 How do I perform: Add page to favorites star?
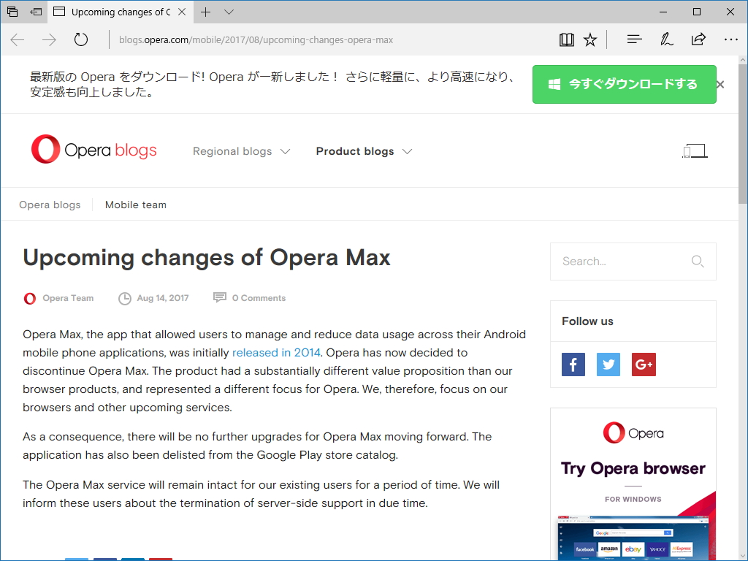590,39
